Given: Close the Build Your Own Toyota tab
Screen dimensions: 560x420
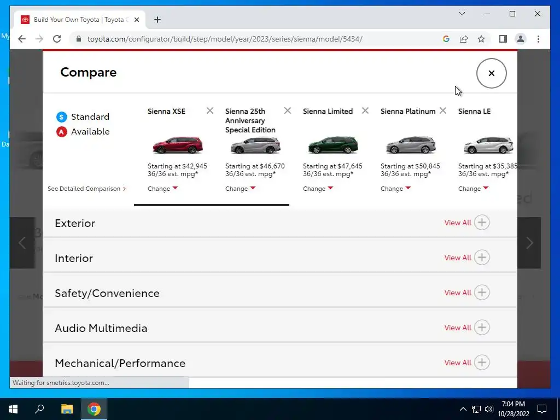Looking at the screenshot, I should [136, 20].
